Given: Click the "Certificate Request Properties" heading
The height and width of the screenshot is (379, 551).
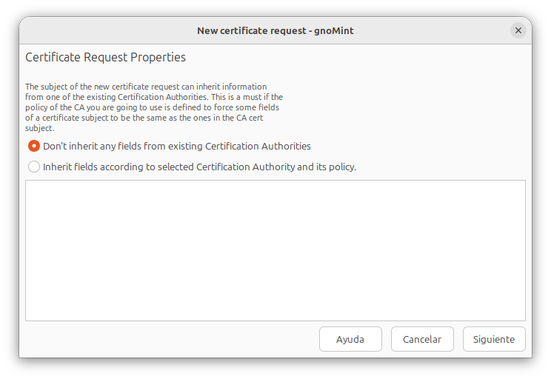Looking at the screenshot, I should point(105,57).
